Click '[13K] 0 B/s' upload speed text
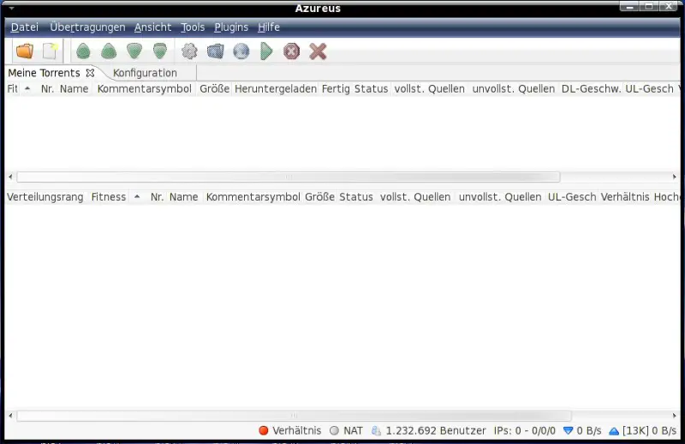The image size is (685, 444). (x=649, y=431)
